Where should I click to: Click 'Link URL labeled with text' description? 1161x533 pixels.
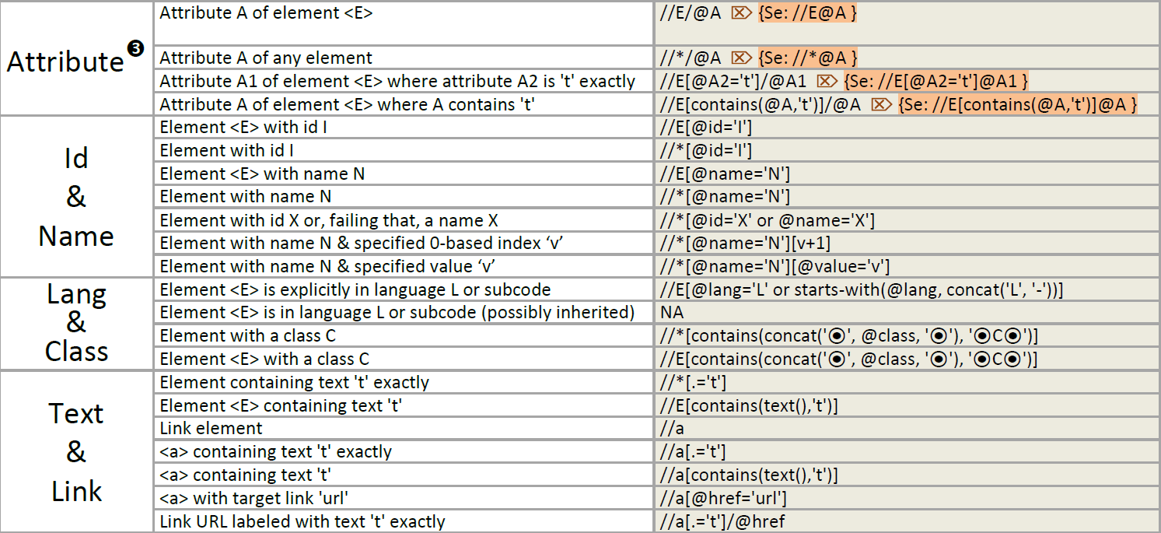pyautogui.click(x=302, y=521)
